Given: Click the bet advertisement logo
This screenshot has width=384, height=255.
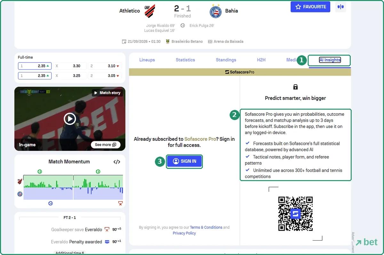Looking at the screenshot, I should pyautogui.click(x=366, y=242).
